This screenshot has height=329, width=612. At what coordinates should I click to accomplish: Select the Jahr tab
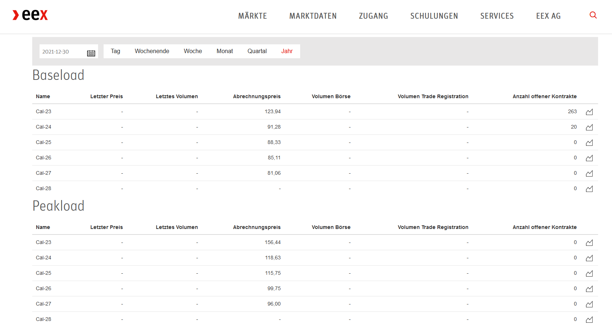pyautogui.click(x=287, y=51)
